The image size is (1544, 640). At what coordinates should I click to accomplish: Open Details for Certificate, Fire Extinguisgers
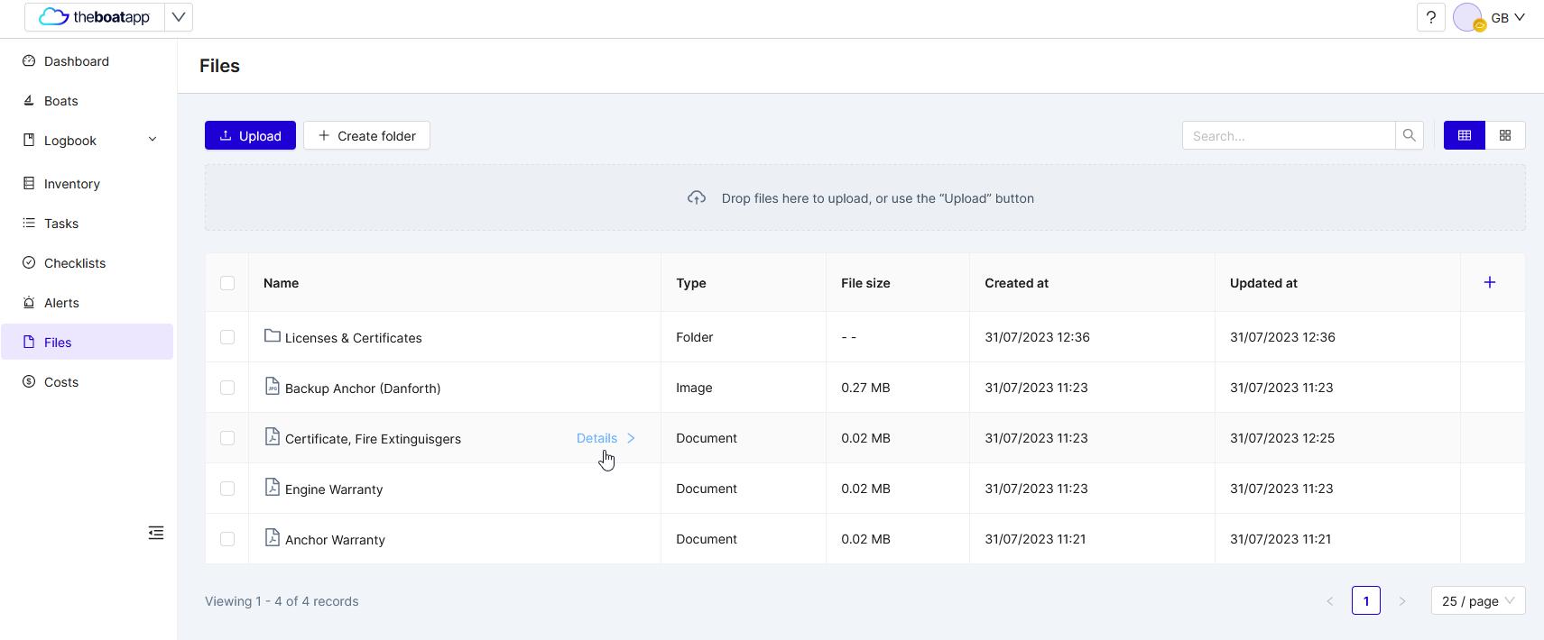point(606,438)
